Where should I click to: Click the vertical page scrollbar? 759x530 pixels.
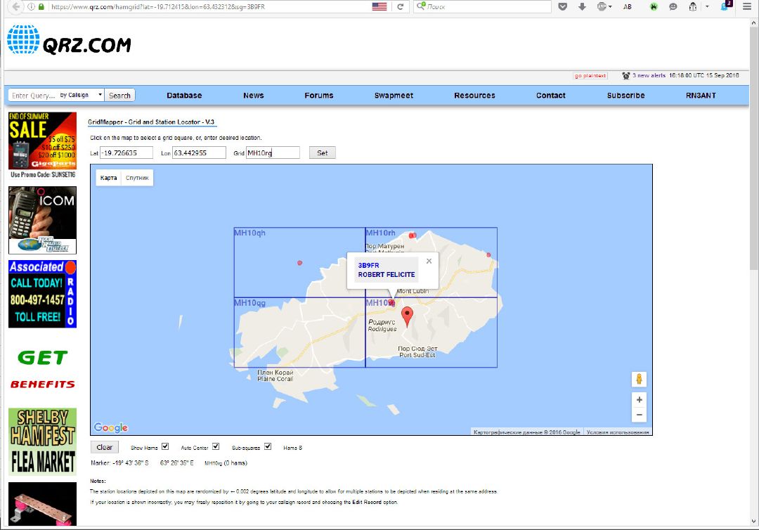753,150
